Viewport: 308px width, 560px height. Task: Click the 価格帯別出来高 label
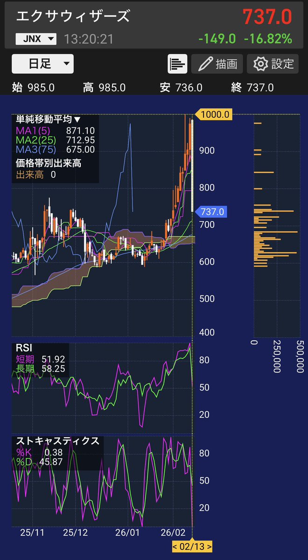(x=48, y=163)
